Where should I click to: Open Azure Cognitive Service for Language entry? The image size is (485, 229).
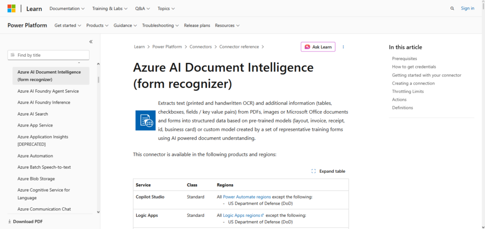click(x=44, y=194)
